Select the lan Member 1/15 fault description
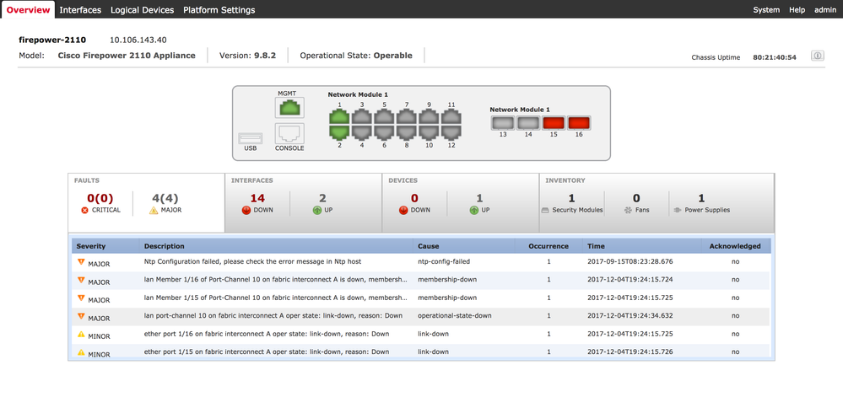This screenshot has height=397, width=843. [x=275, y=298]
